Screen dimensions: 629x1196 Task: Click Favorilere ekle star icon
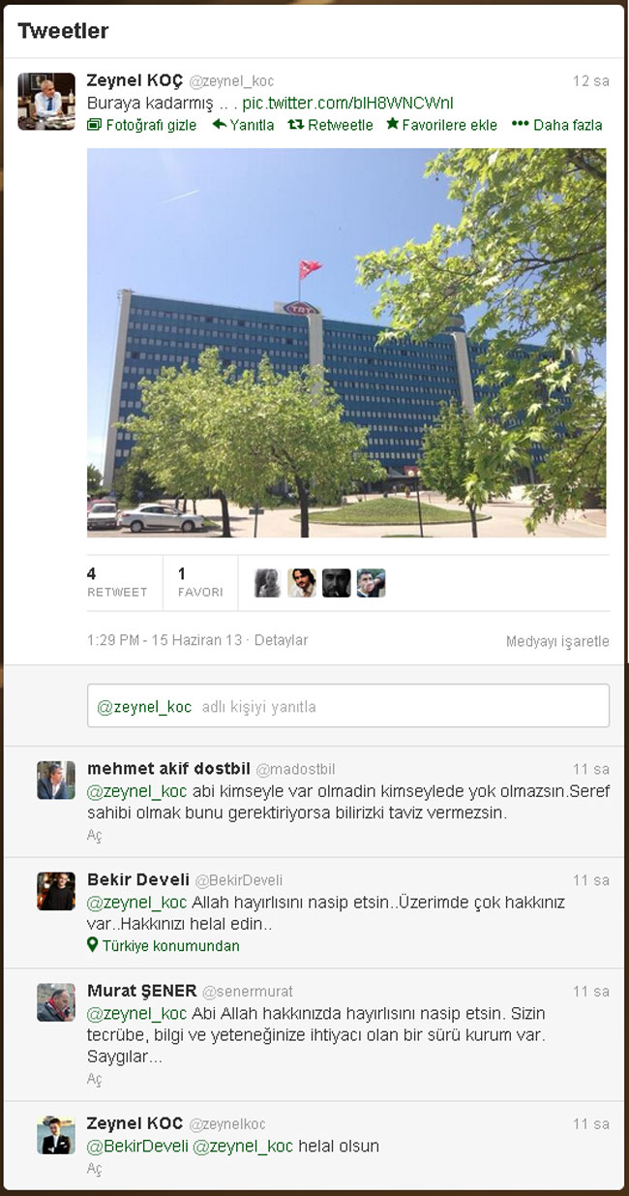pyautogui.click(x=392, y=124)
